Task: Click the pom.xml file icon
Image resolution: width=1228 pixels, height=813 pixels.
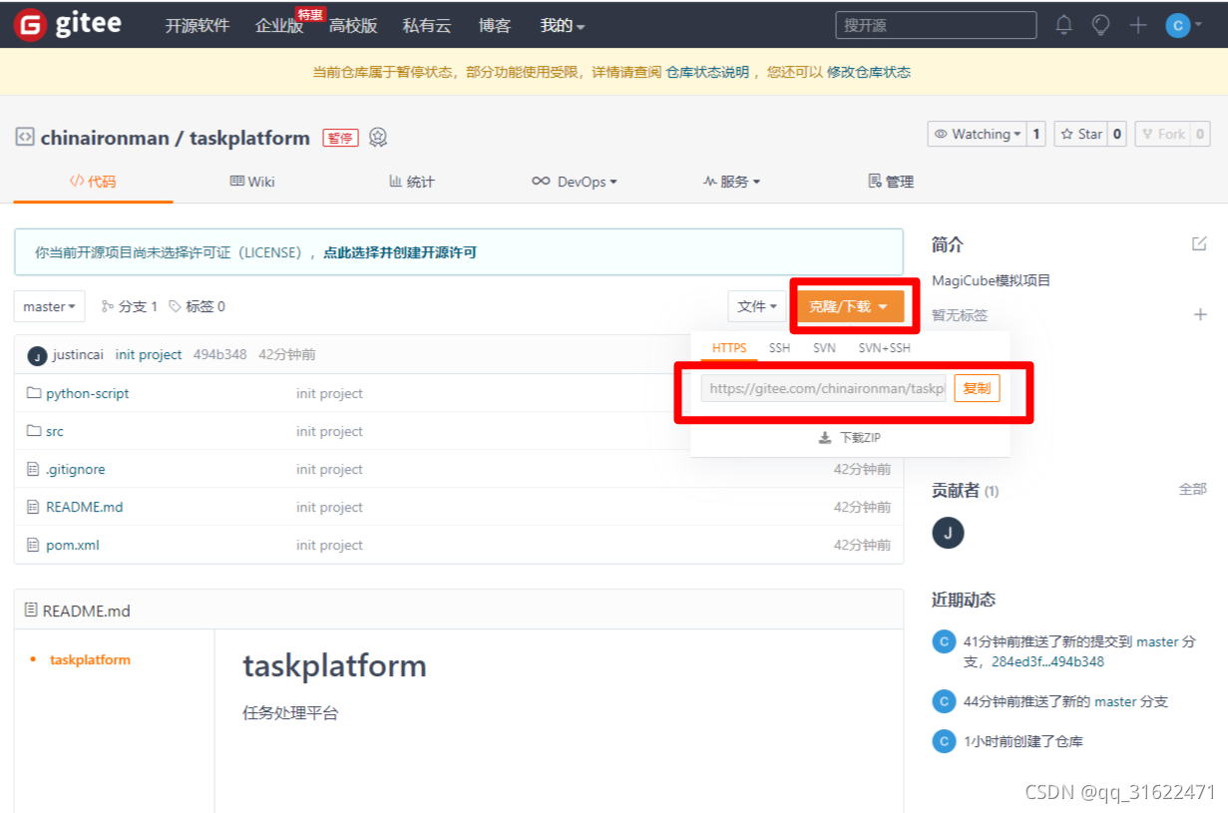Action: (x=33, y=545)
